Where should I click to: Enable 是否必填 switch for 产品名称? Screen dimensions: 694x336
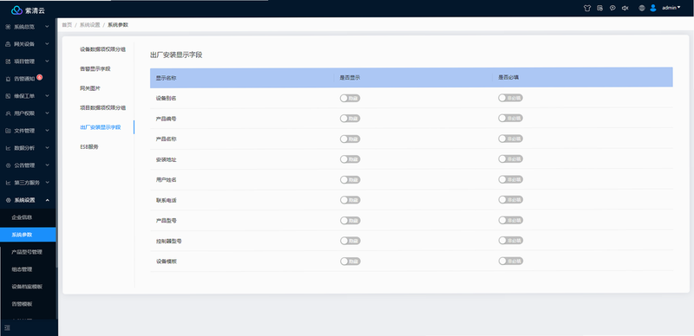[510, 139]
